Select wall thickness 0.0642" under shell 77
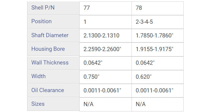The width and height of the screenshot is (212, 112). click(x=106, y=63)
